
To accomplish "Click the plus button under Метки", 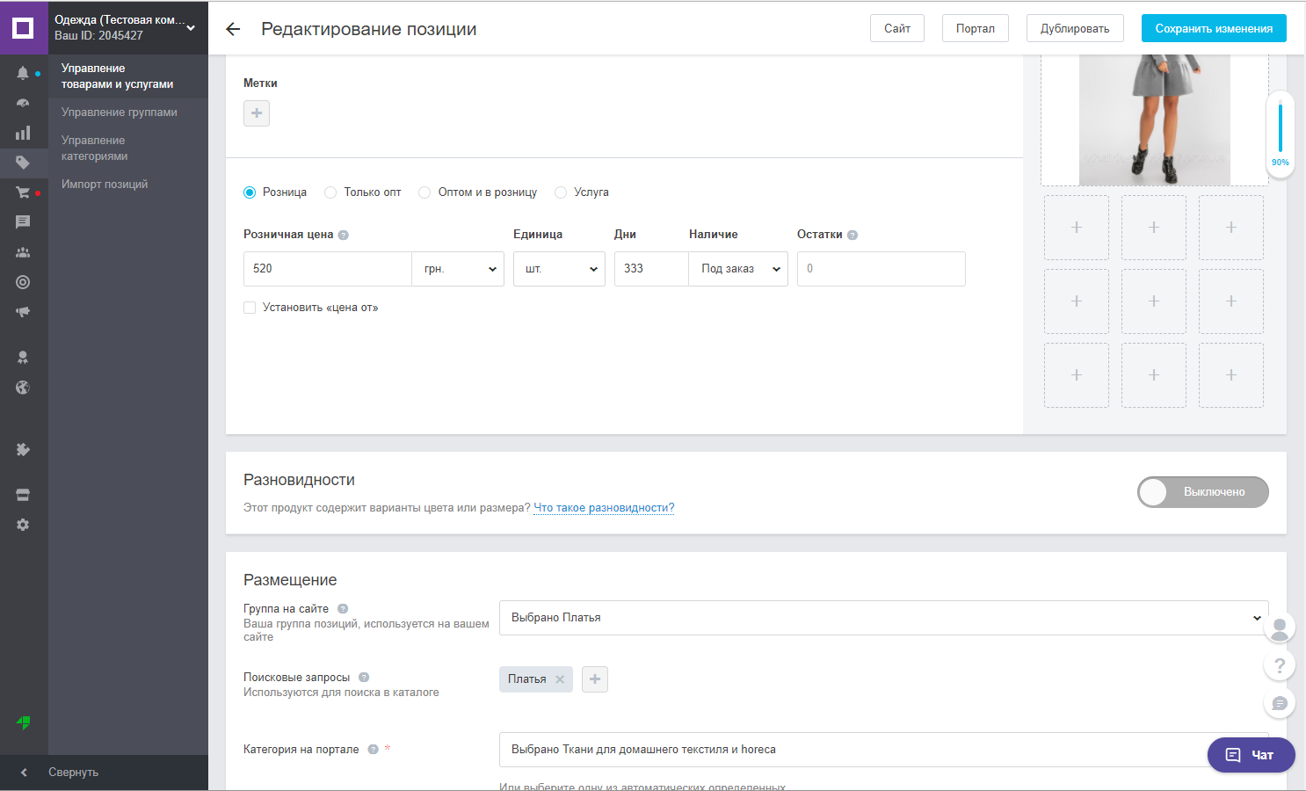I will [x=257, y=113].
